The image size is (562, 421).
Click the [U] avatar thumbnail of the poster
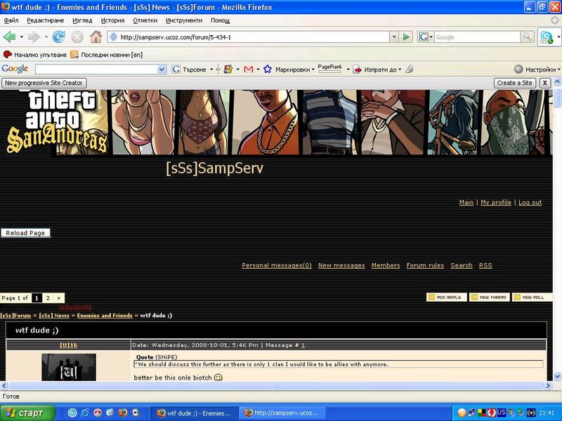[69, 367]
